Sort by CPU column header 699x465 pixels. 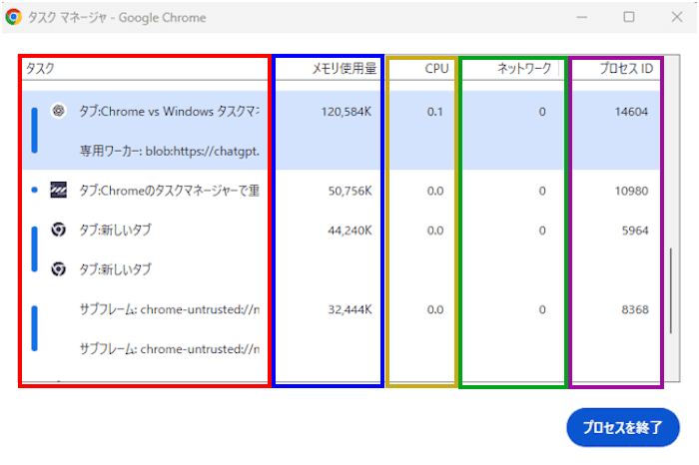point(436,68)
